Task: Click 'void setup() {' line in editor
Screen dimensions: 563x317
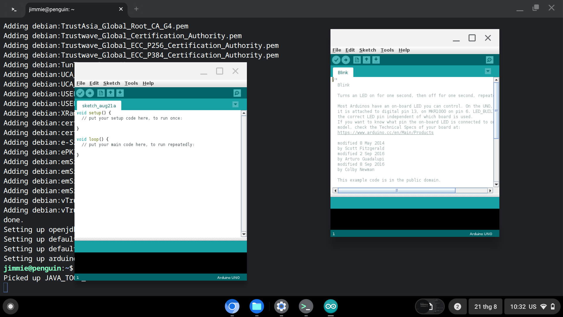Action: [x=94, y=113]
